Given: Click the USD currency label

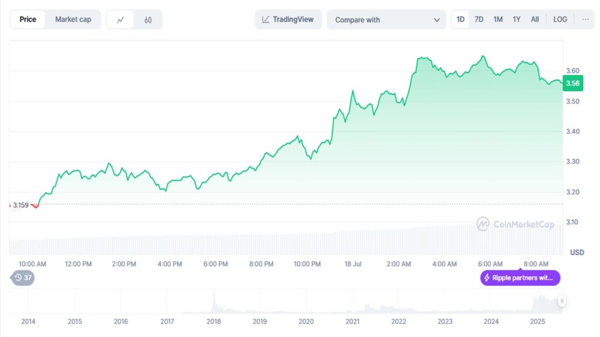Looking at the screenshot, I should pyautogui.click(x=577, y=253).
